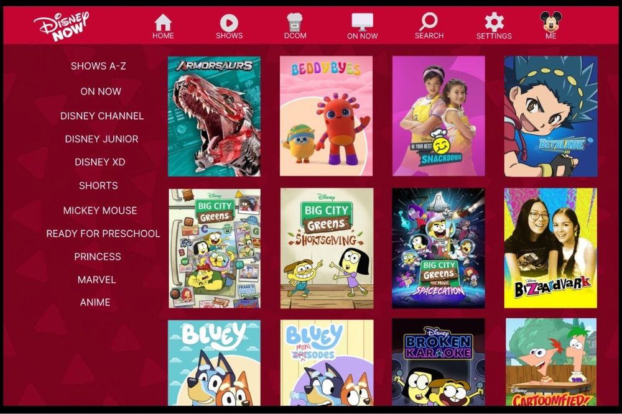Open Bluey show poster
Screen dimensions: 622x414
[214, 362]
